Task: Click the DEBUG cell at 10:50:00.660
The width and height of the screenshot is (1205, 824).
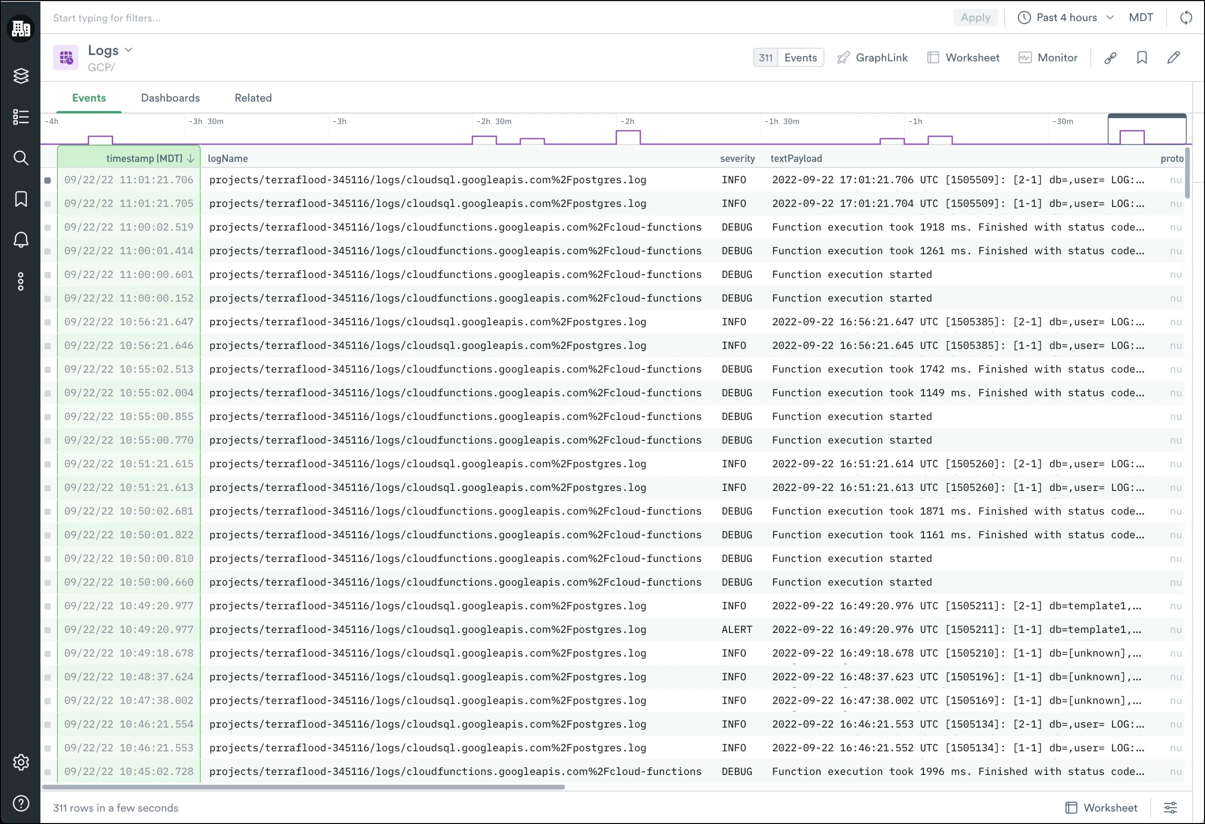Action: click(x=737, y=583)
